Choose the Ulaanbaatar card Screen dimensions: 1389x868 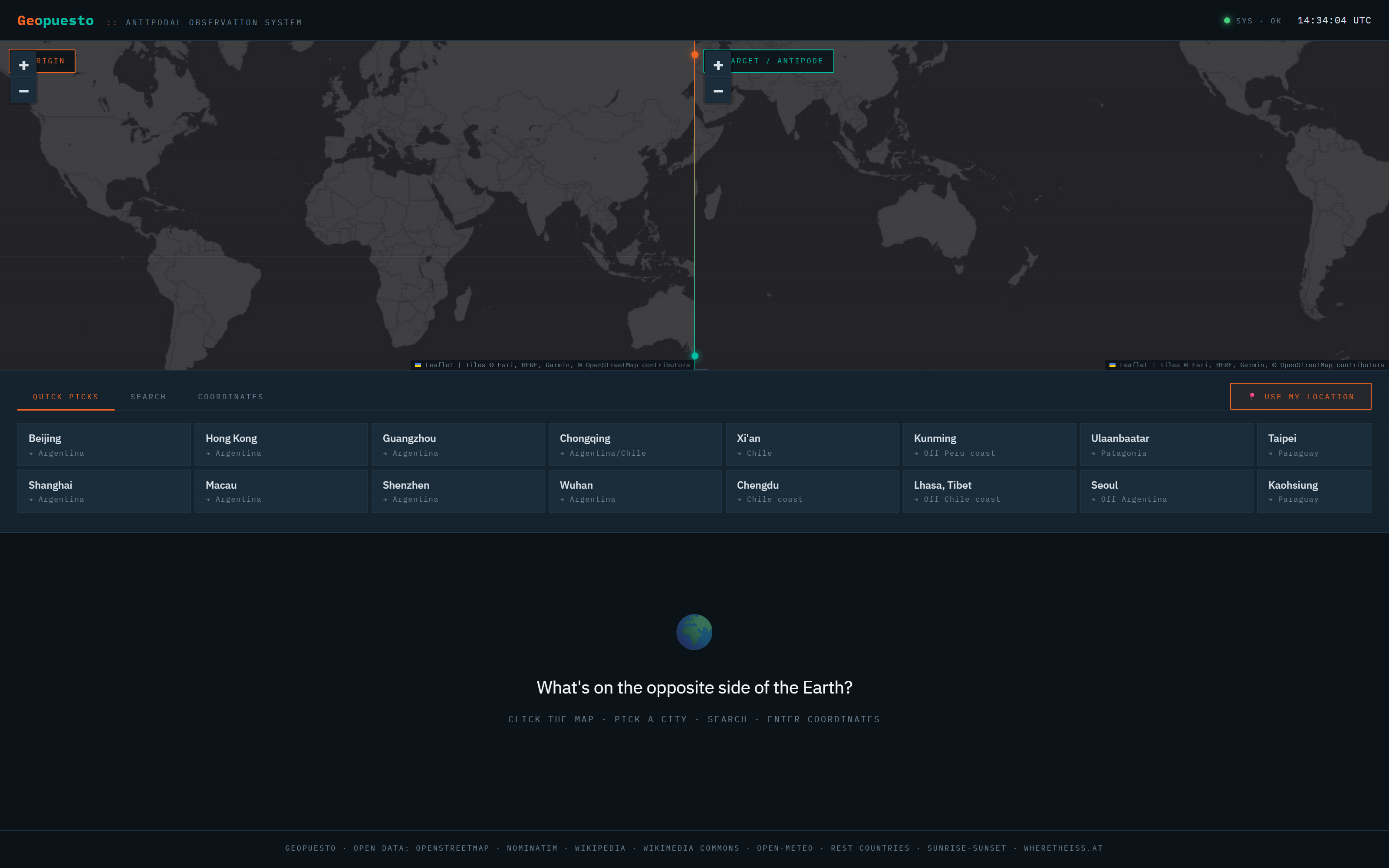1166,444
